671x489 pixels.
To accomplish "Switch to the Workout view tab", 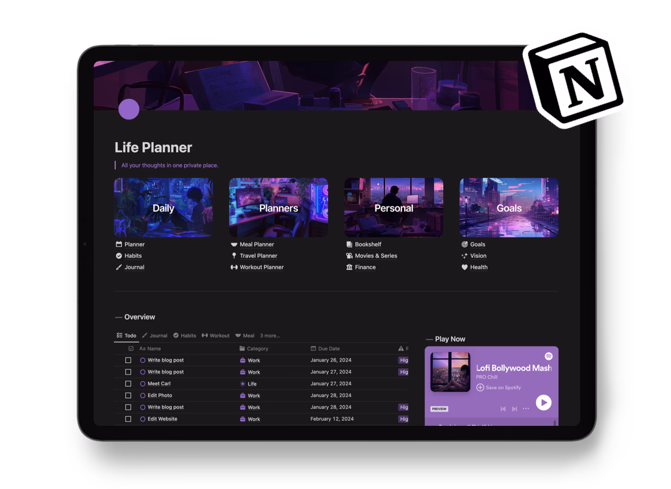I will (215, 335).
